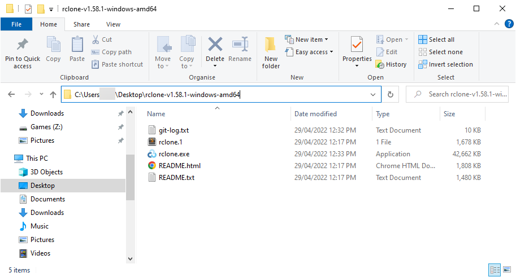Open the Videos folder
Screen dimensions: 516x277
coord(40,253)
